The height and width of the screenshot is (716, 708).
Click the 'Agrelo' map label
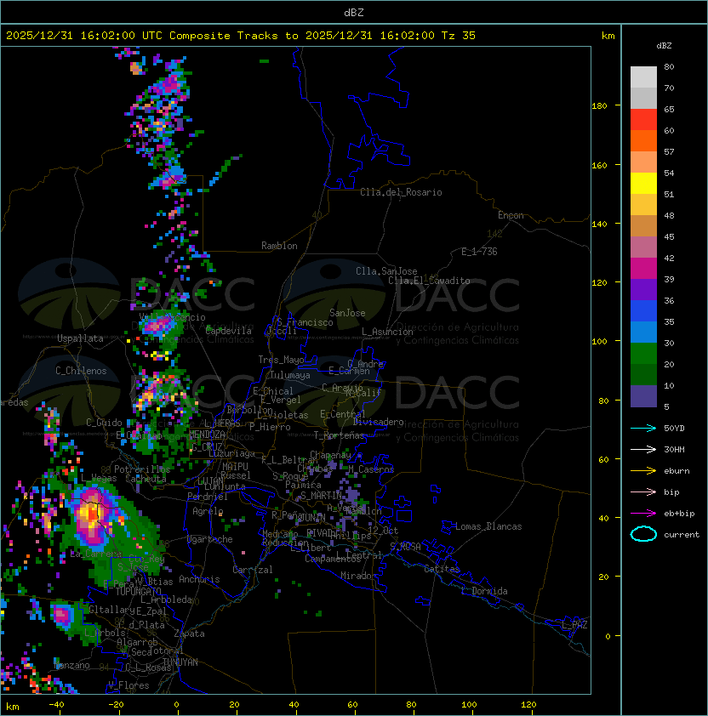point(208,511)
